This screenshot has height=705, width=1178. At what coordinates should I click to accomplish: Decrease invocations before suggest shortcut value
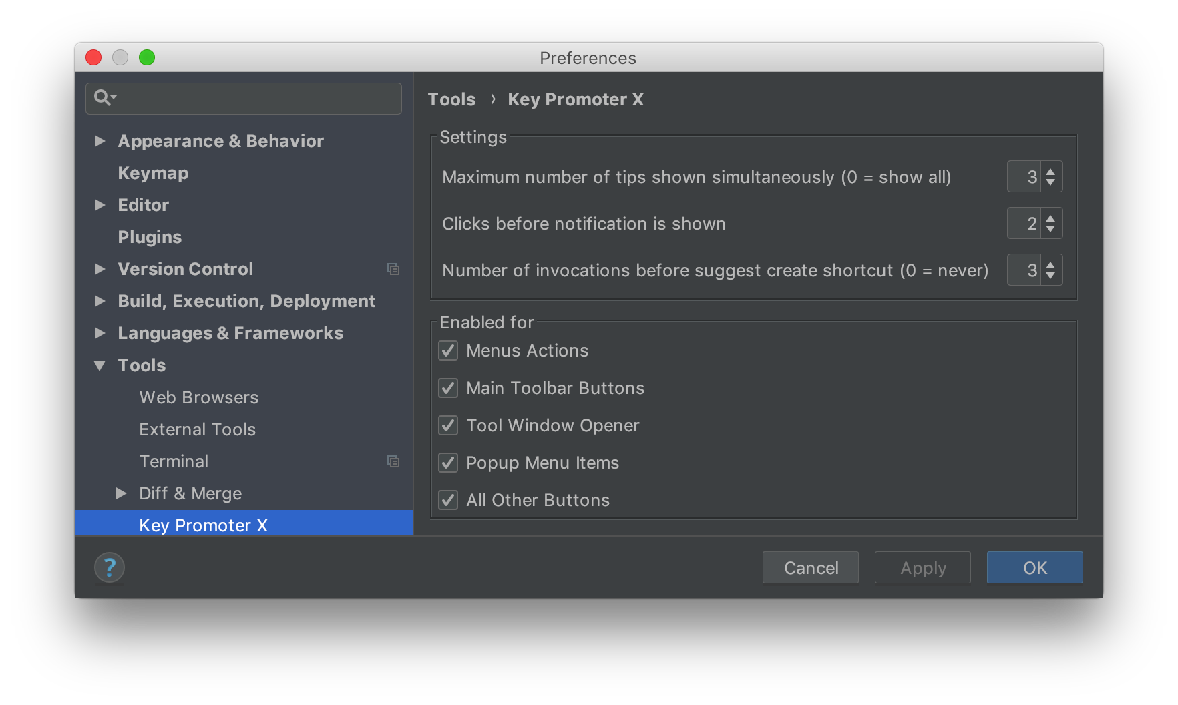click(1050, 276)
